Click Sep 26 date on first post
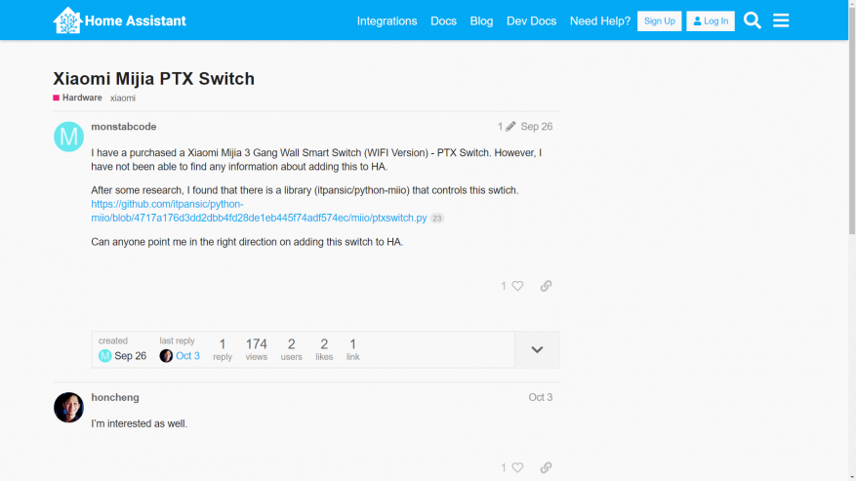This screenshot has width=856, height=481. (x=536, y=127)
